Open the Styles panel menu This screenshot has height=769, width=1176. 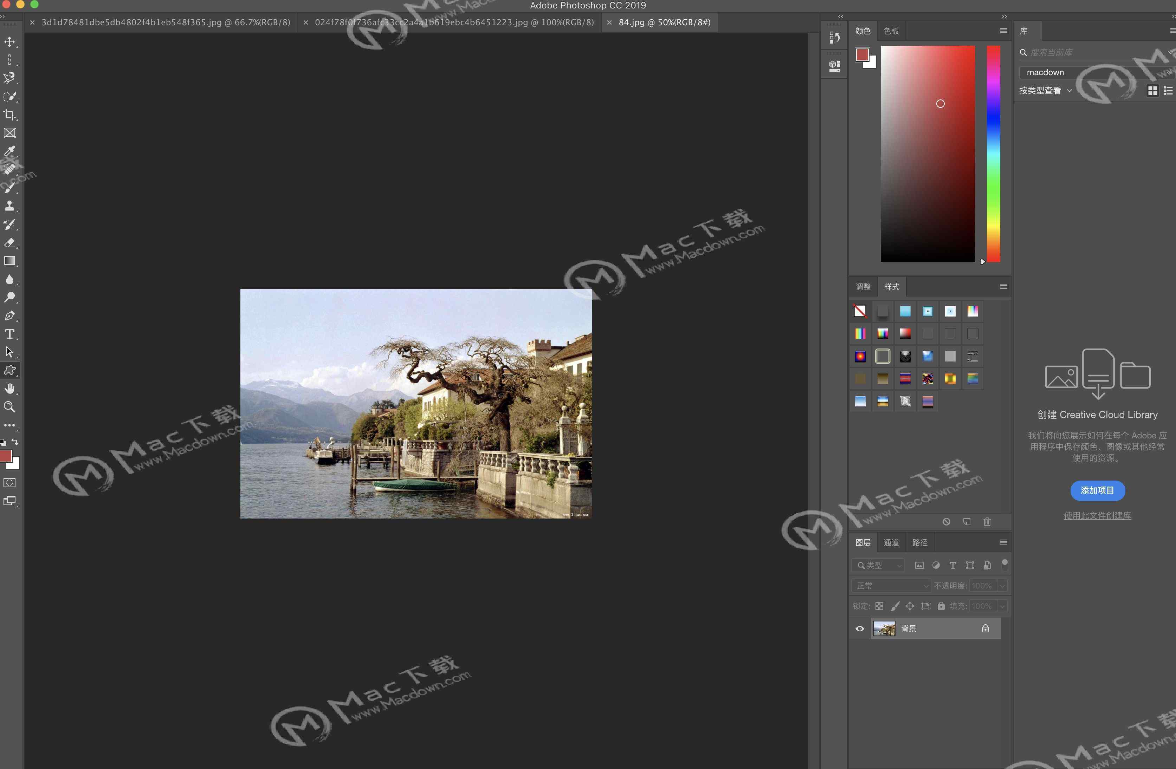tap(1003, 286)
